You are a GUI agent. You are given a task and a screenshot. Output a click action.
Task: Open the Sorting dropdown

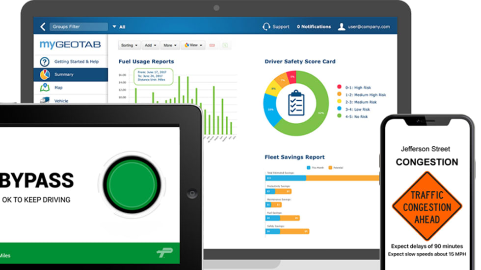coord(130,45)
